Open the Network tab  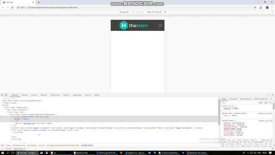(x=44, y=95)
